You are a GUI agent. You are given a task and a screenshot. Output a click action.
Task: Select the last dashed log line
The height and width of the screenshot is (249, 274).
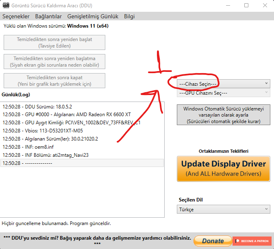[82, 163]
